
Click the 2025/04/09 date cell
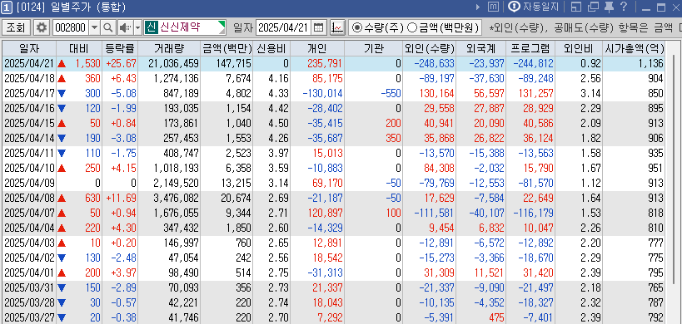(28, 184)
